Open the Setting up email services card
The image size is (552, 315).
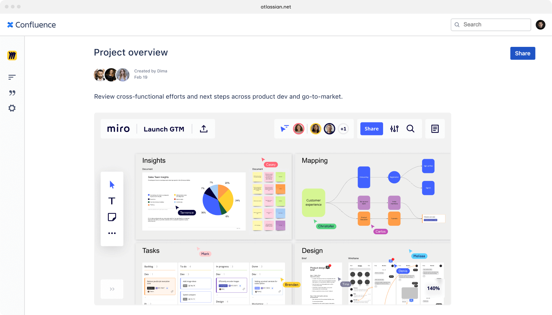[x=267, y=286]
